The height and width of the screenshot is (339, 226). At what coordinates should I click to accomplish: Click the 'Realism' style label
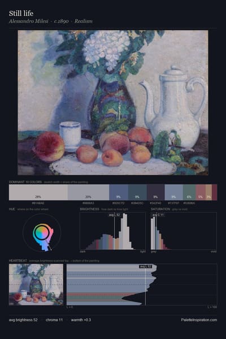point(84,21)
